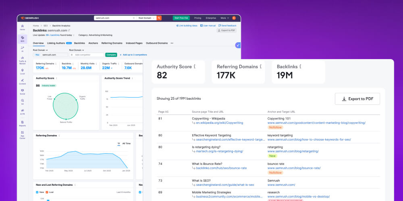Open martech.org/is-retargeting-dying/ source link
Viewport: 403px width, 201px height.
tap(220, 151)
